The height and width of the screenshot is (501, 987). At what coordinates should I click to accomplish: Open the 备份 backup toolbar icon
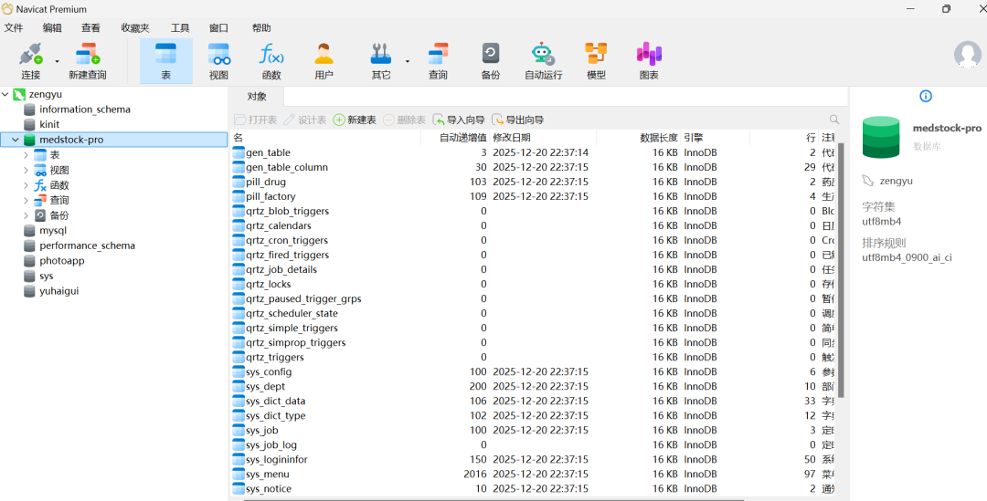click(x=491, y=61)
